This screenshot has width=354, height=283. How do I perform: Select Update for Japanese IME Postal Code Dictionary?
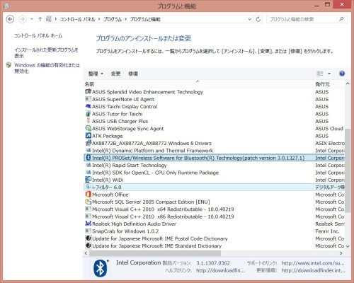(x=160, y=238)
